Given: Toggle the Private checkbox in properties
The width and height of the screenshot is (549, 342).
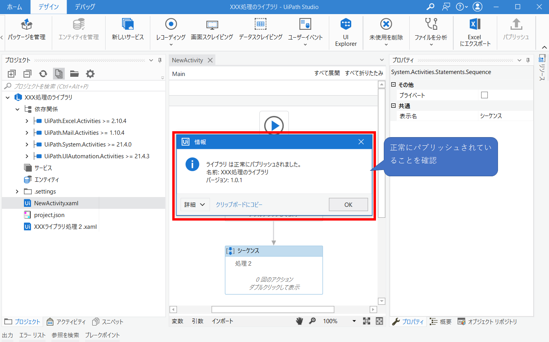Looking at the screenshot, I should pos(484,95).
